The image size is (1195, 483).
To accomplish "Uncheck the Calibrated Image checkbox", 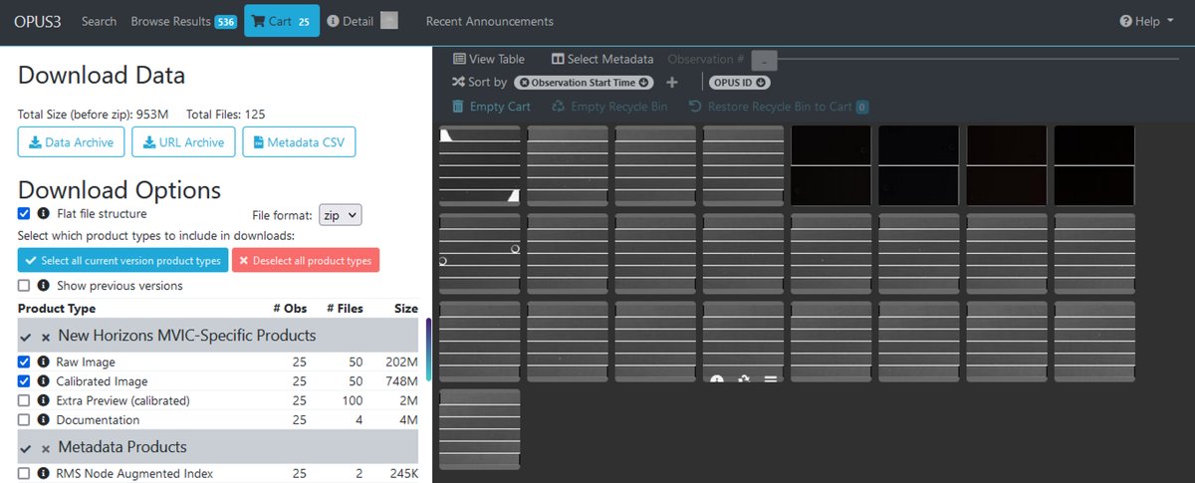I will 24,381.
